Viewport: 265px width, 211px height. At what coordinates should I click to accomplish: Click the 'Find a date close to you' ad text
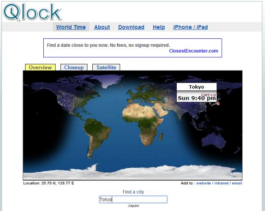[x=108, y=45]
